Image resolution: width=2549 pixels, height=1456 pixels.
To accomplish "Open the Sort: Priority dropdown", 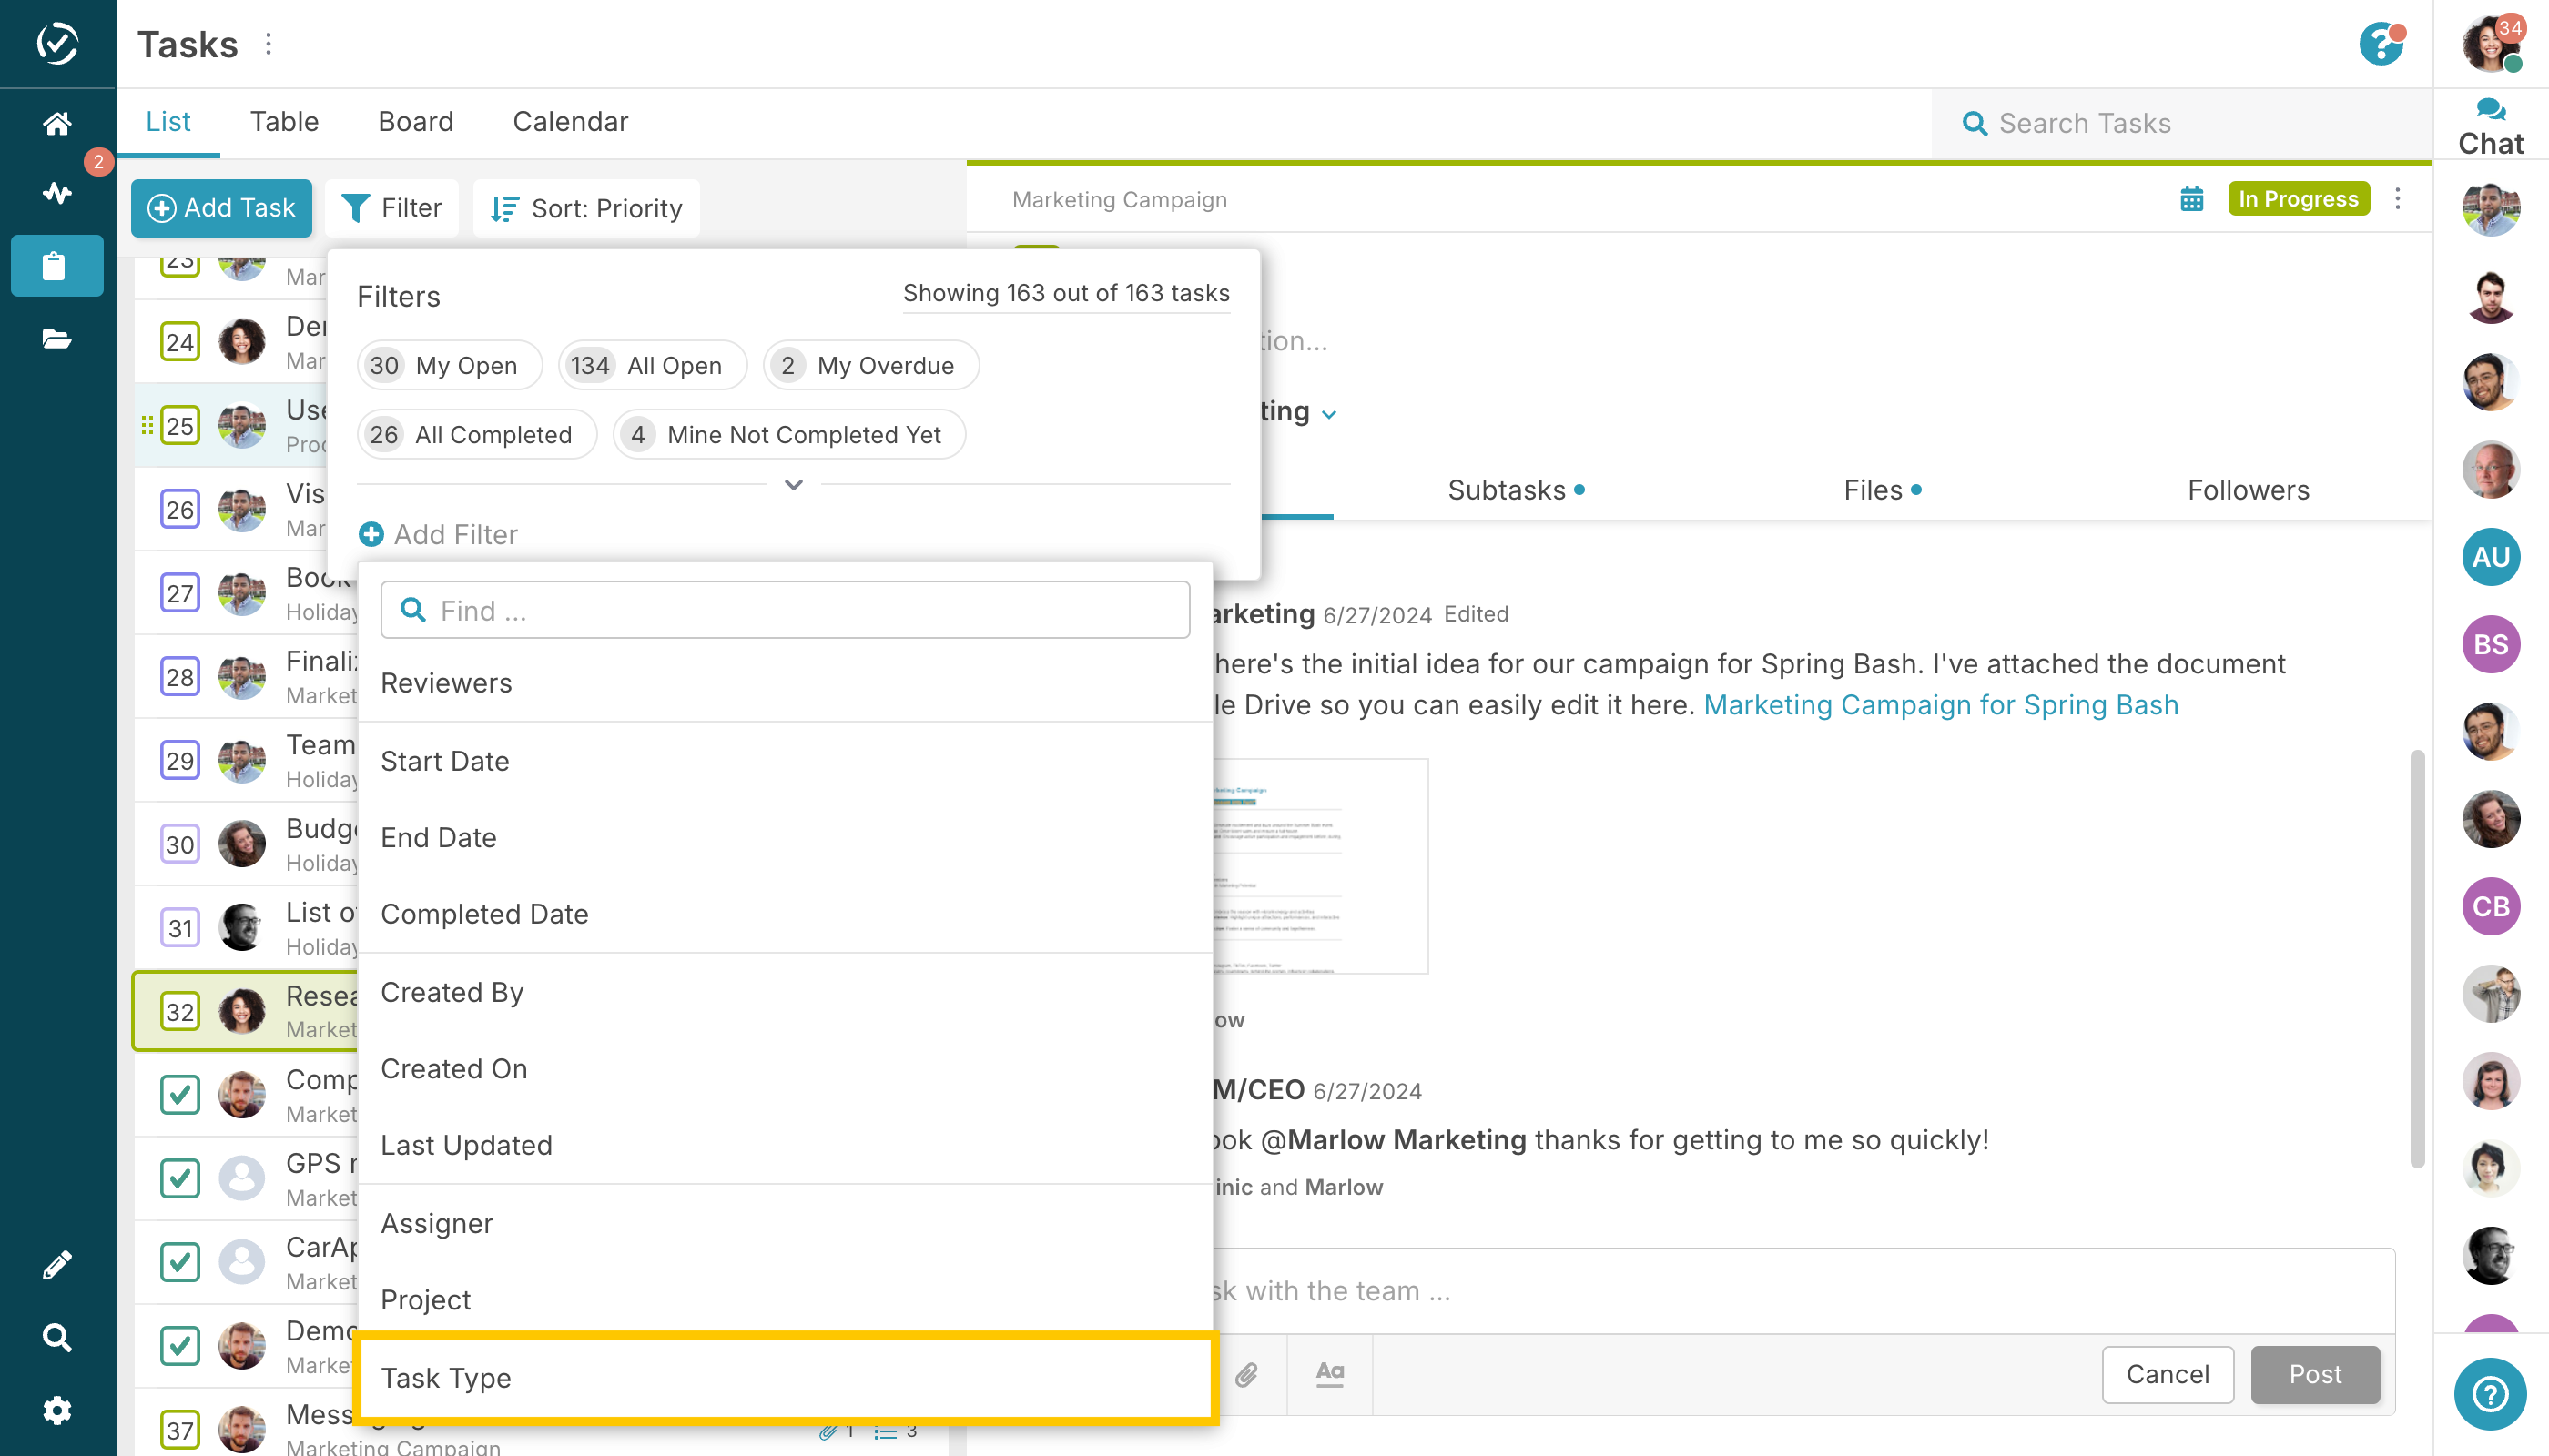I will coord(586,208).
